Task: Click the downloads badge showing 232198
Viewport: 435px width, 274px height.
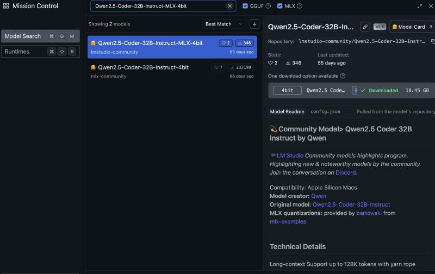Action: tap(241, 67)
